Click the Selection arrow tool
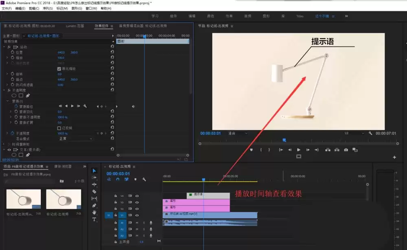 pos(94,171)
